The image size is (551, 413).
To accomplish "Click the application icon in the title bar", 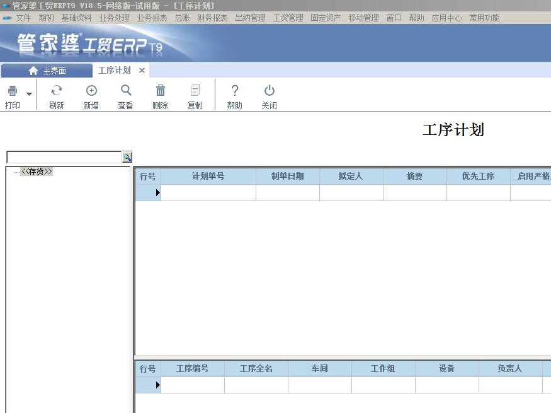I will (x=6, y=6).
